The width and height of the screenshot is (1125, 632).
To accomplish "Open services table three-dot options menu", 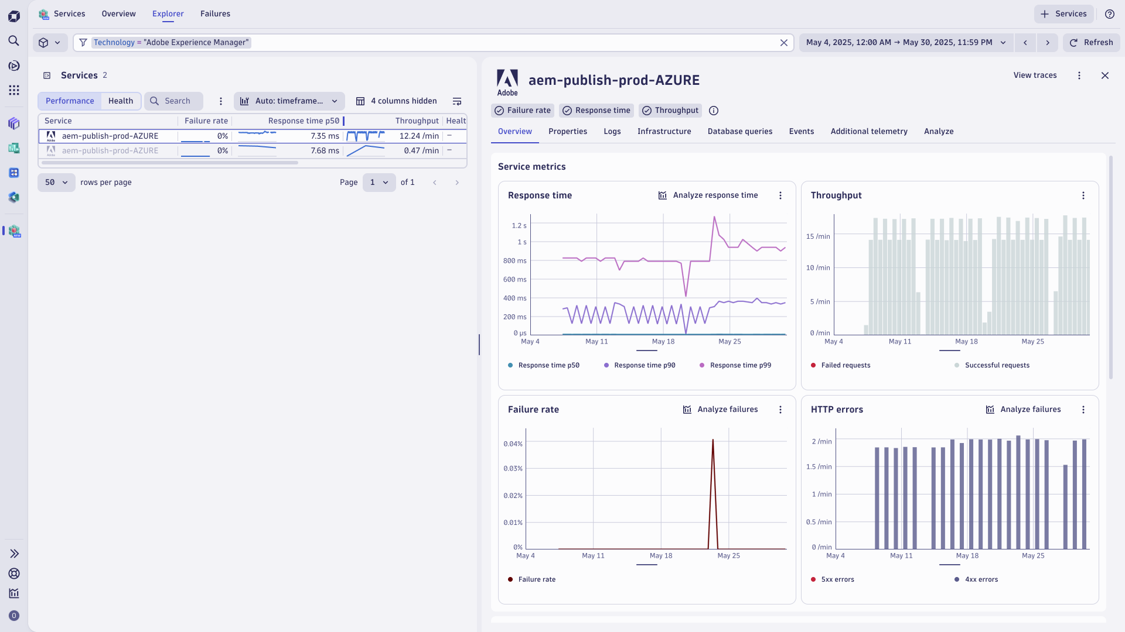I will 221,101.
